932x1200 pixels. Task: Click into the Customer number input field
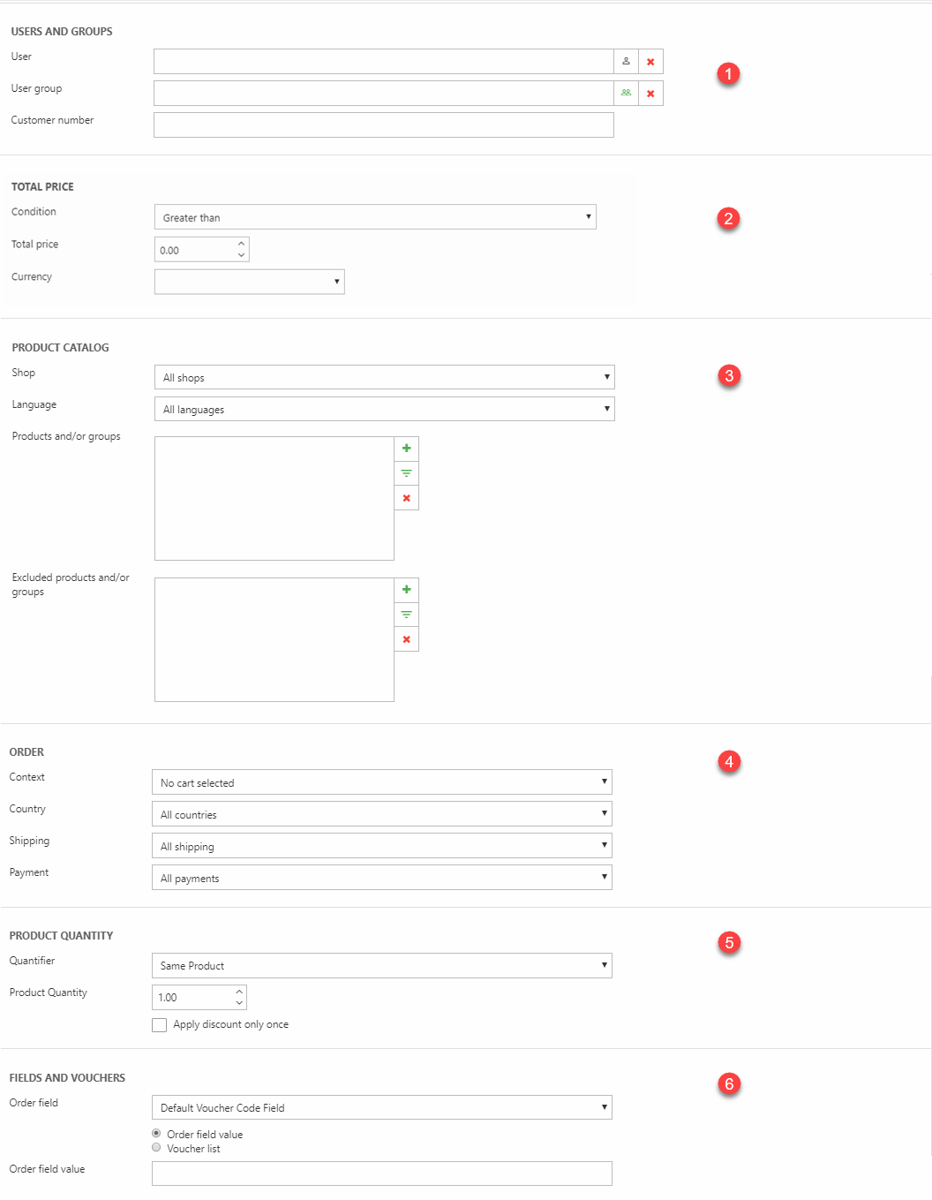point(383,125)
